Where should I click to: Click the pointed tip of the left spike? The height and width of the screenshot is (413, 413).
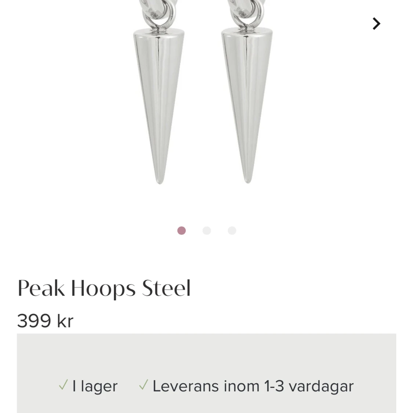pyautogui.click(x=160, y=180)
